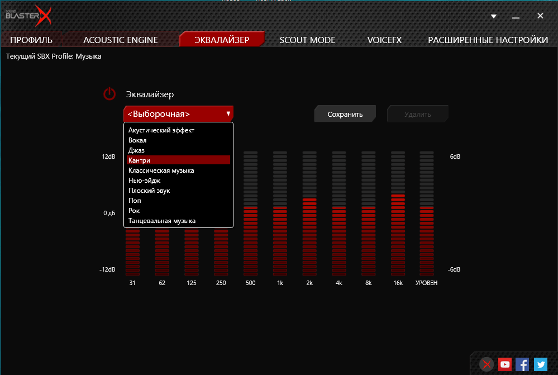Collapse the Выборочная preset dropdown
This screenshot has width=558, height=375.
(x=178, y=114)
